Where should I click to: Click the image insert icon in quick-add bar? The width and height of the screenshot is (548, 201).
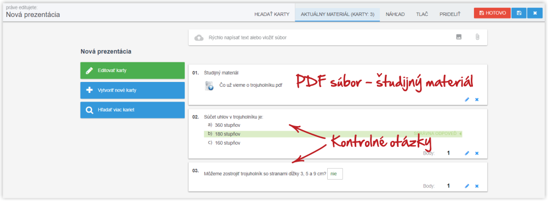(x=459, y=37)
